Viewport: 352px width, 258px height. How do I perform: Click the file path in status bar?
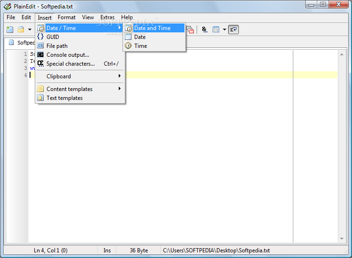click(x=216, y=250)
